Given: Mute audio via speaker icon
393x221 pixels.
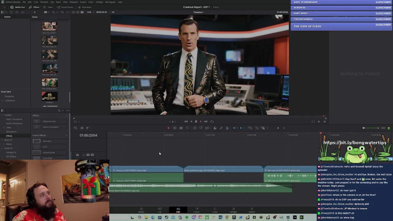Looking at the screenshot, I should coord(364,128).
